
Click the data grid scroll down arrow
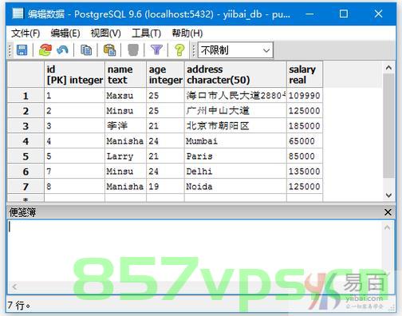pos(388,196)
